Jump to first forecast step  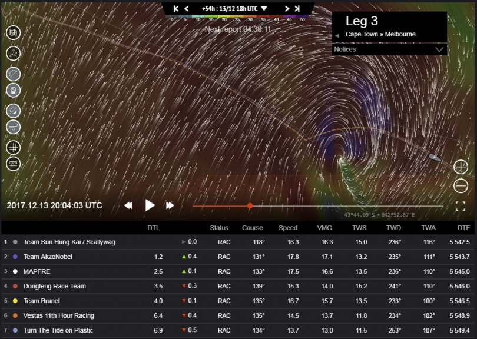coord(176,9)
